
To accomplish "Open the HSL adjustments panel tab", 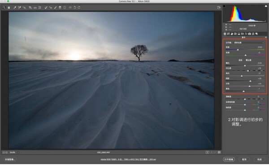I will tap(235, 34).
